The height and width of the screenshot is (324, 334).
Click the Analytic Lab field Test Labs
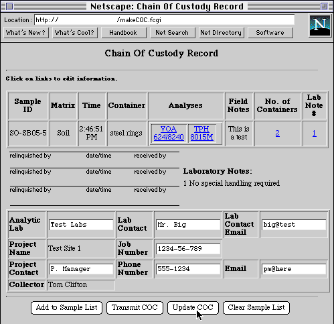tap(81, 225)
